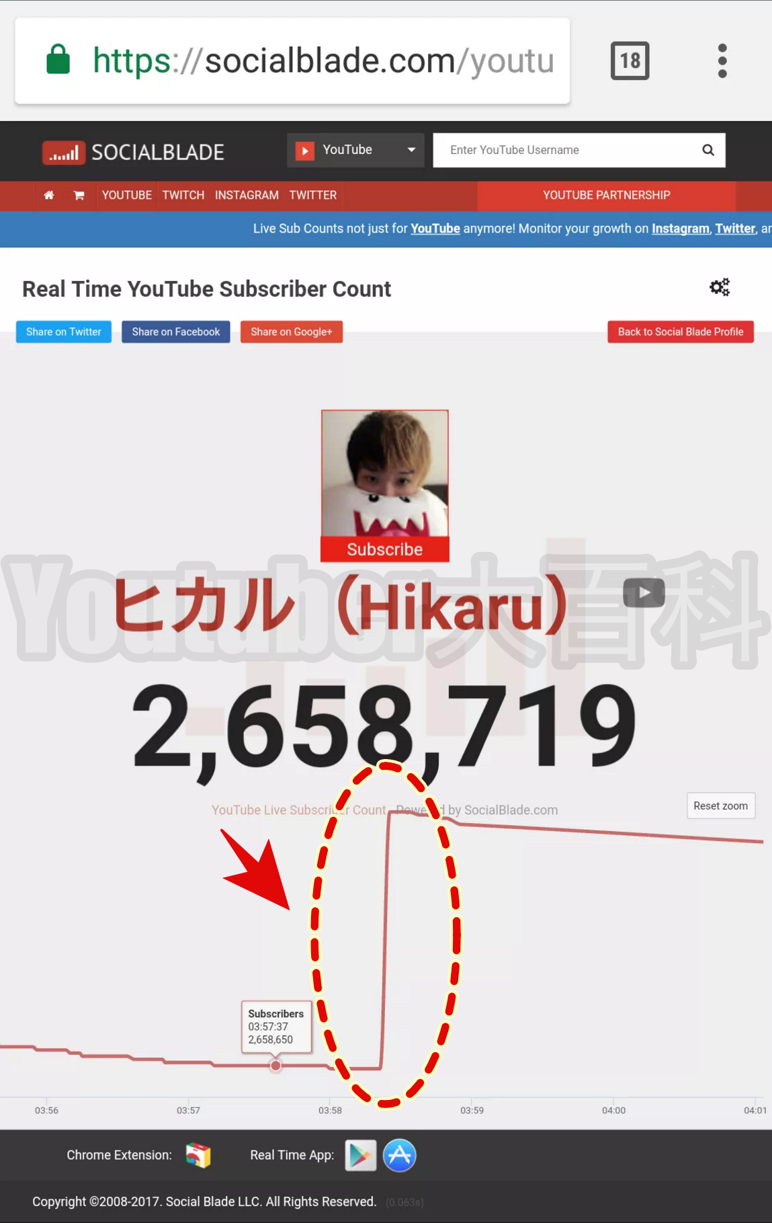This screenshot has width=772, height=1223.
Task: Open the browser three-dot overflow menu
Action: tap(722, 61)
